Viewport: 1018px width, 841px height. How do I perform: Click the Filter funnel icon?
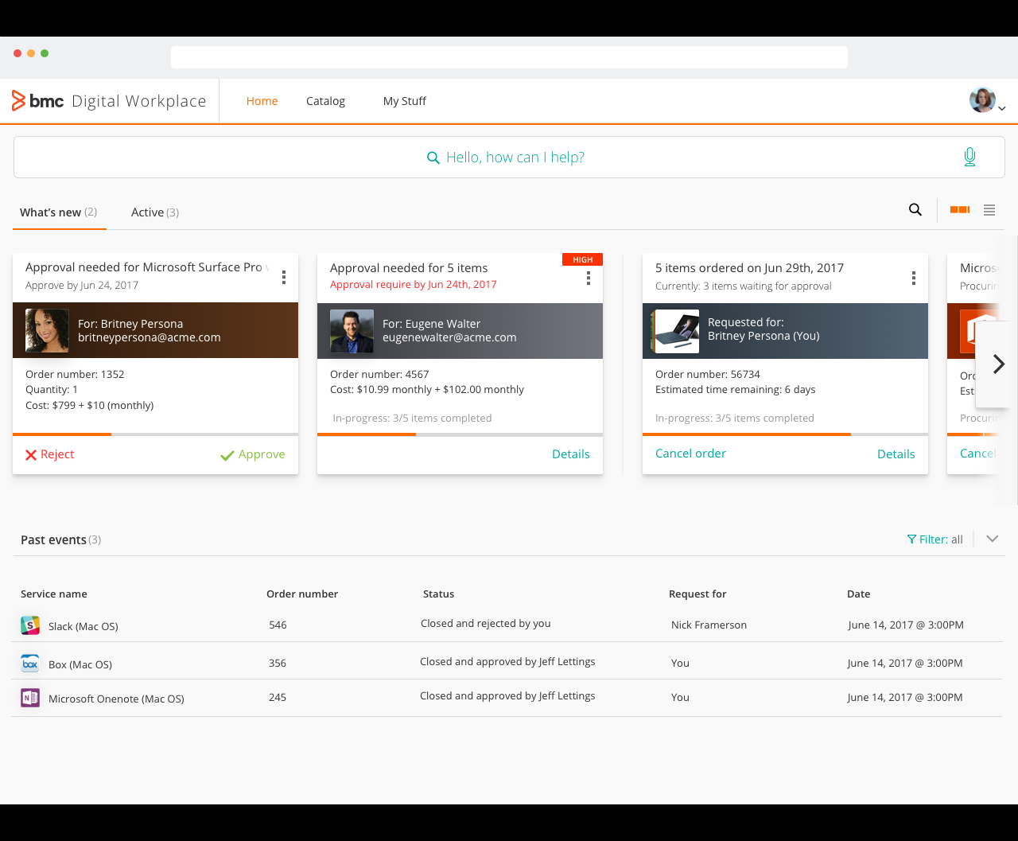(911, 539)
